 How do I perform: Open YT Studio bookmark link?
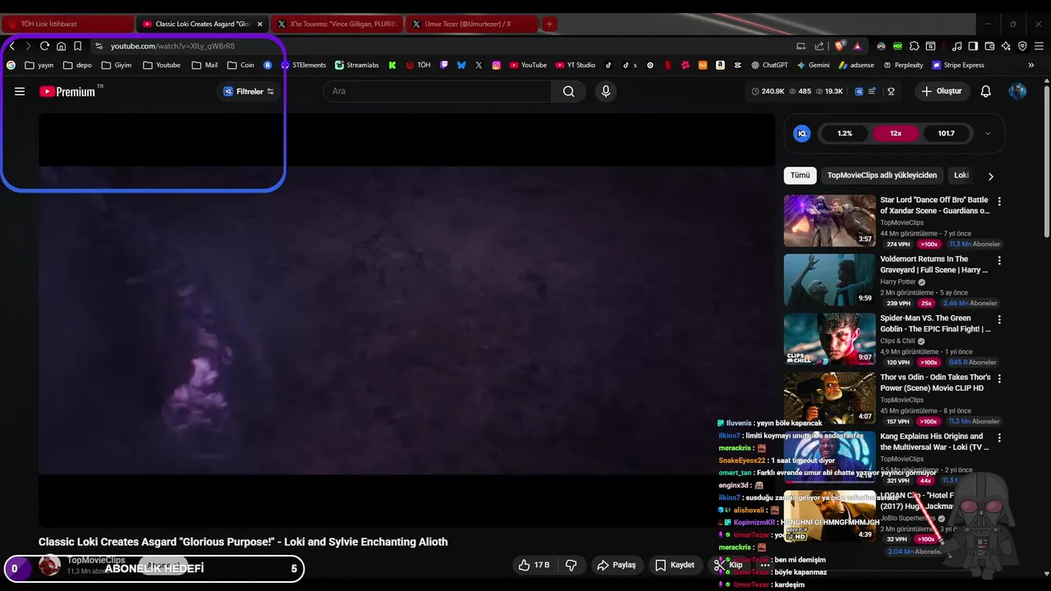click(575, 65)
